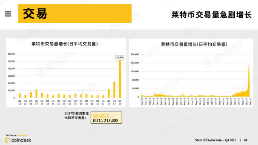
Task: Click the Q4 2017 link
Action: [100, 115]
